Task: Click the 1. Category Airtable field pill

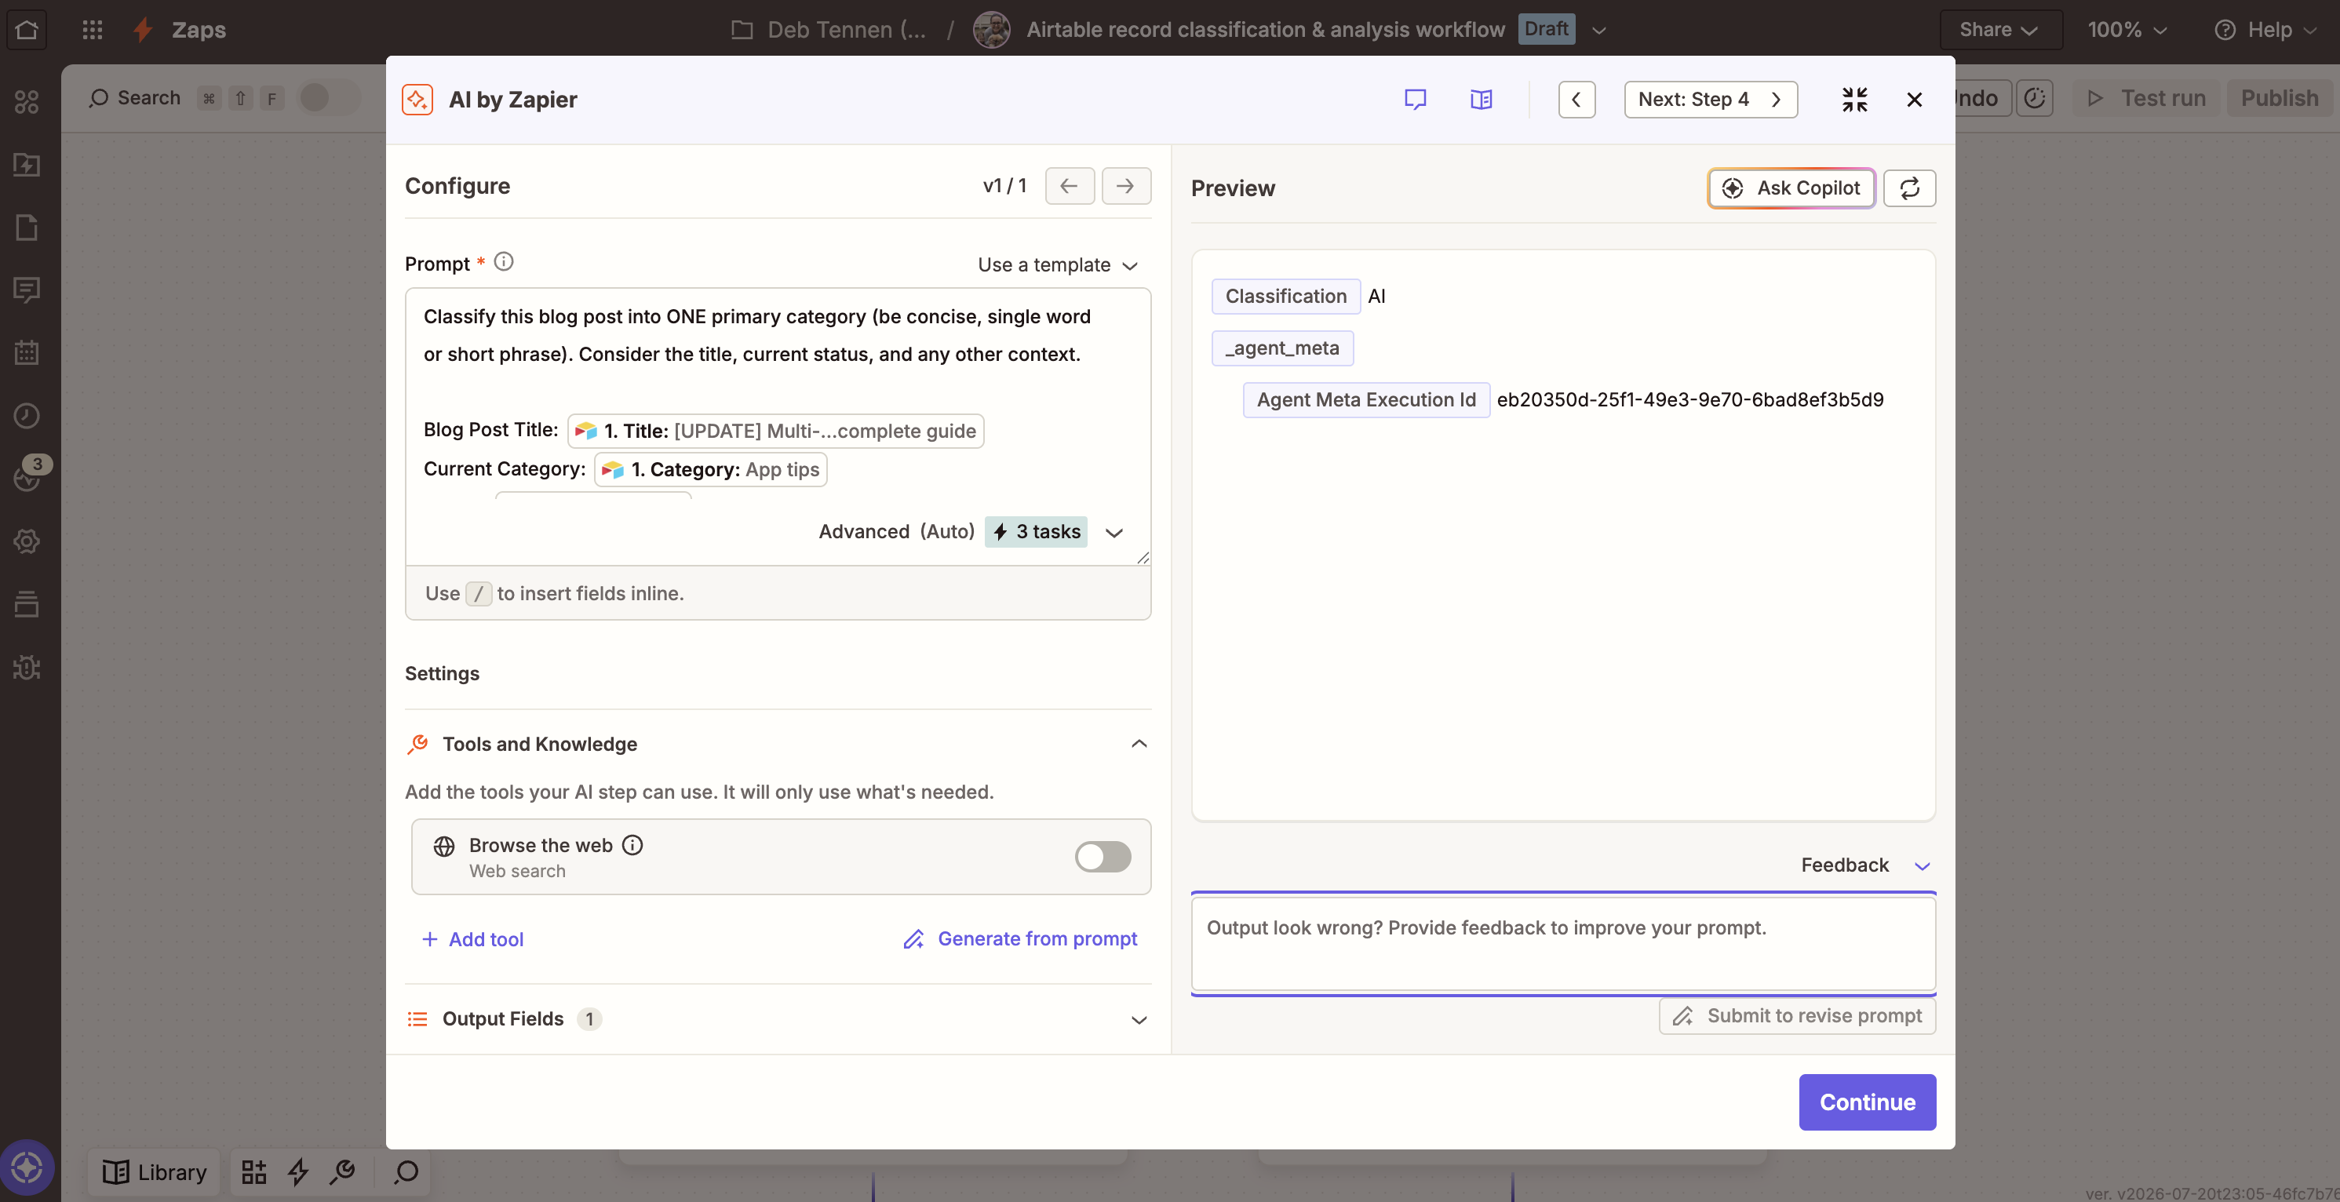Action: (710, 470)
